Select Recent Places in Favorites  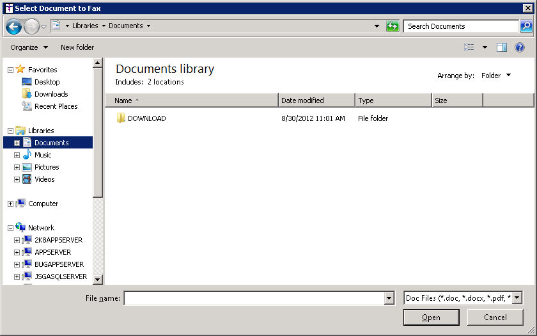(x=56, y=106)
